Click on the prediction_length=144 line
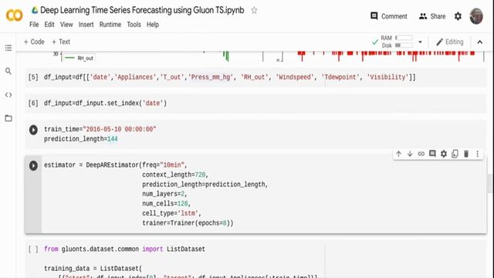This screenshot has height=278, width=494. pos(80,139)
